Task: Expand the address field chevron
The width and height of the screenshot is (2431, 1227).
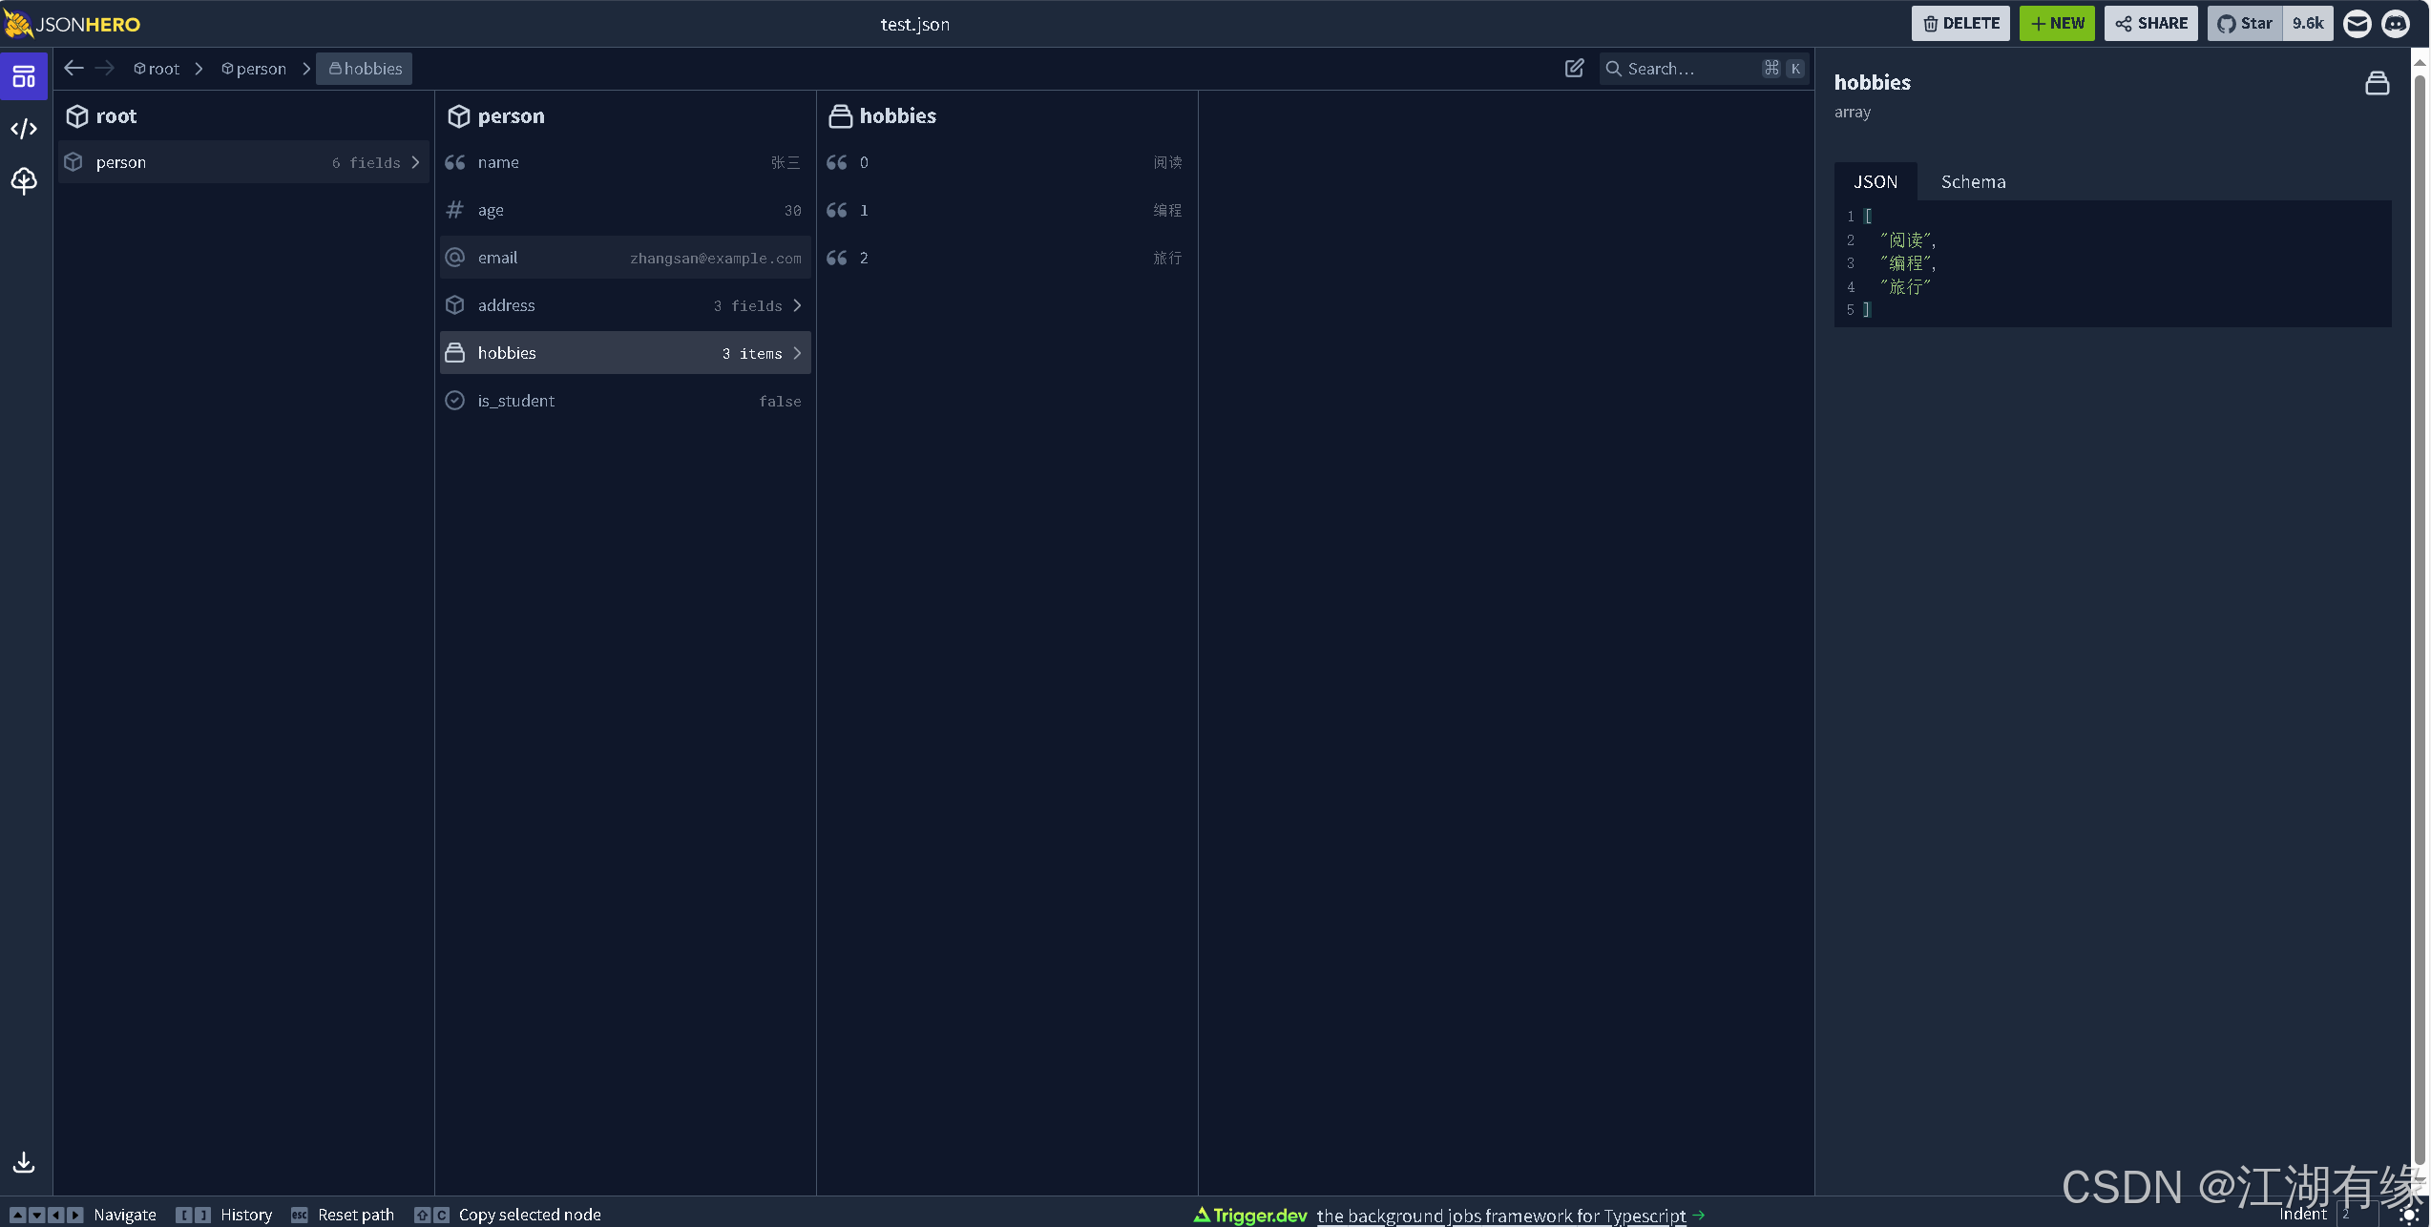Action: pyautogui.click(x=797, y=305)
